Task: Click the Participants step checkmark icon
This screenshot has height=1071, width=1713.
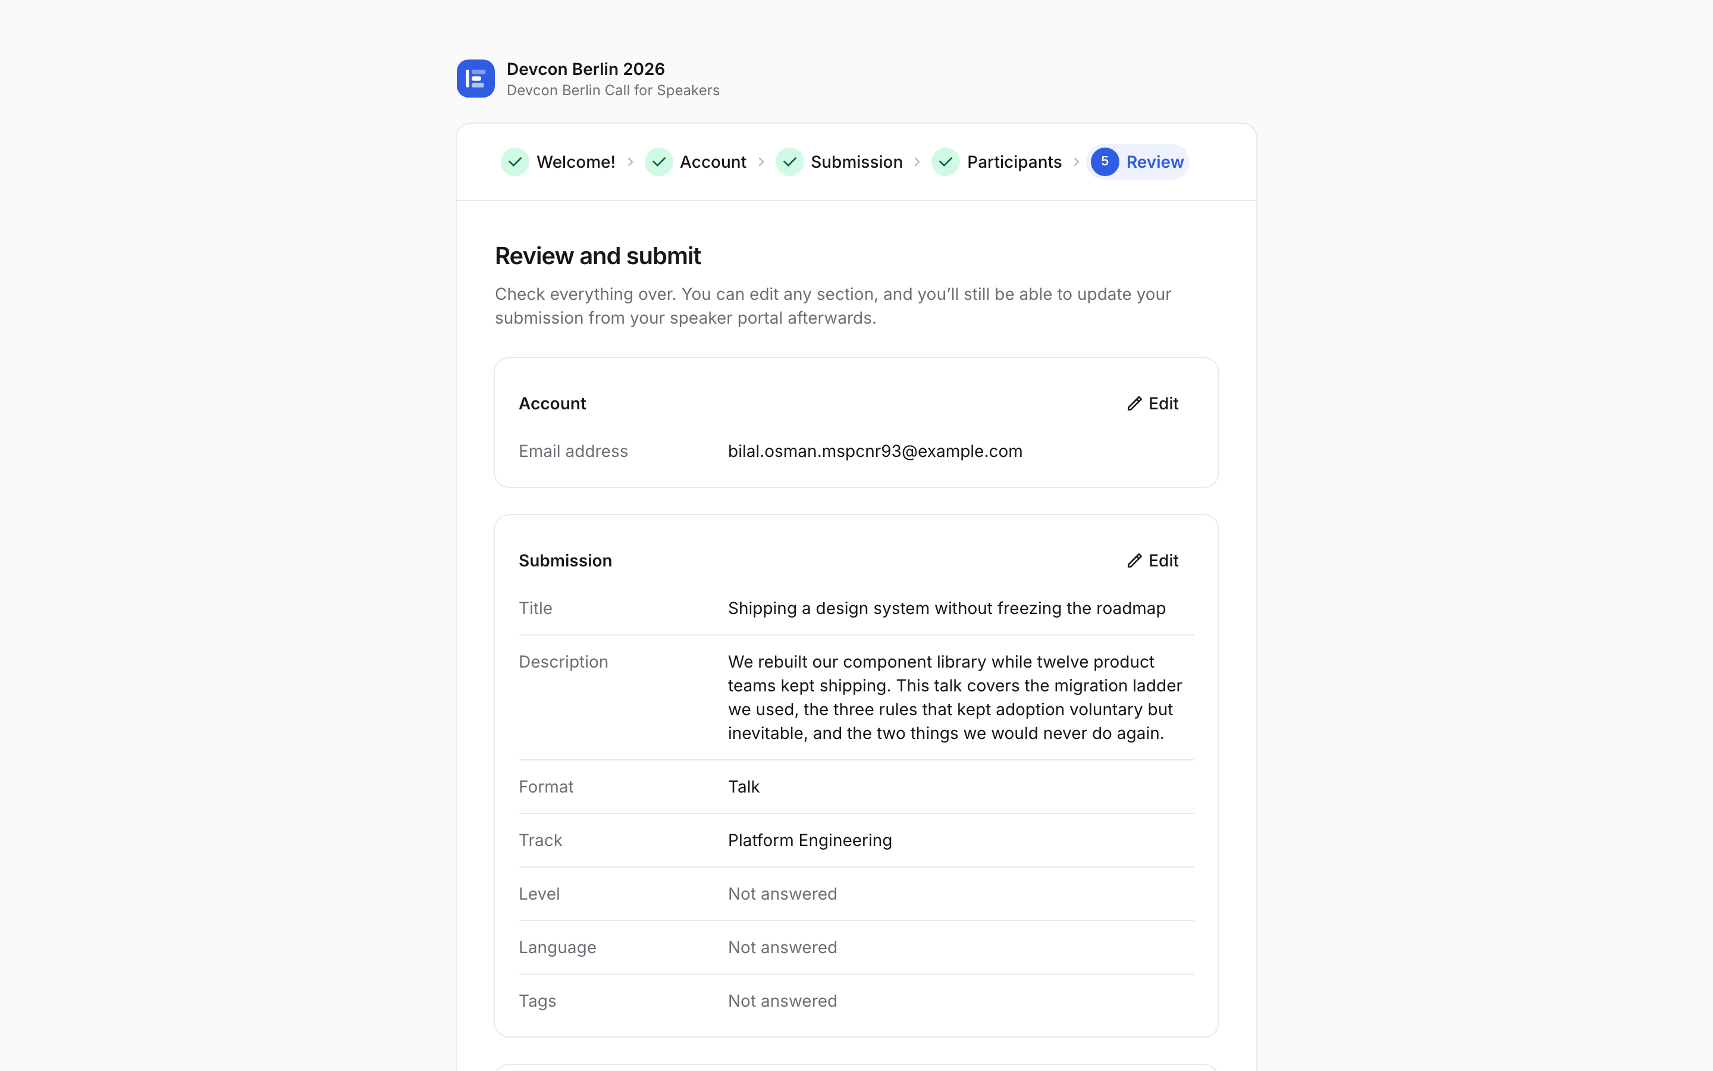Action: tap(945, 161)
